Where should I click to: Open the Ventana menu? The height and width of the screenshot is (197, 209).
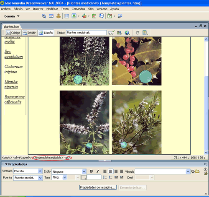[x=102, y=9]
